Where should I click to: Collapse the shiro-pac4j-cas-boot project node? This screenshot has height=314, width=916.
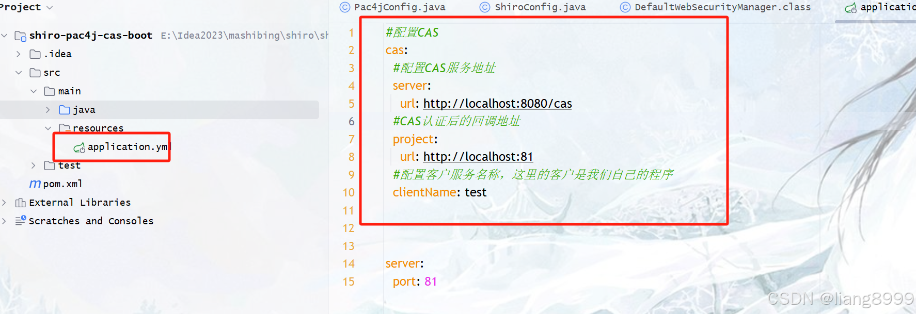pos(5,36)
